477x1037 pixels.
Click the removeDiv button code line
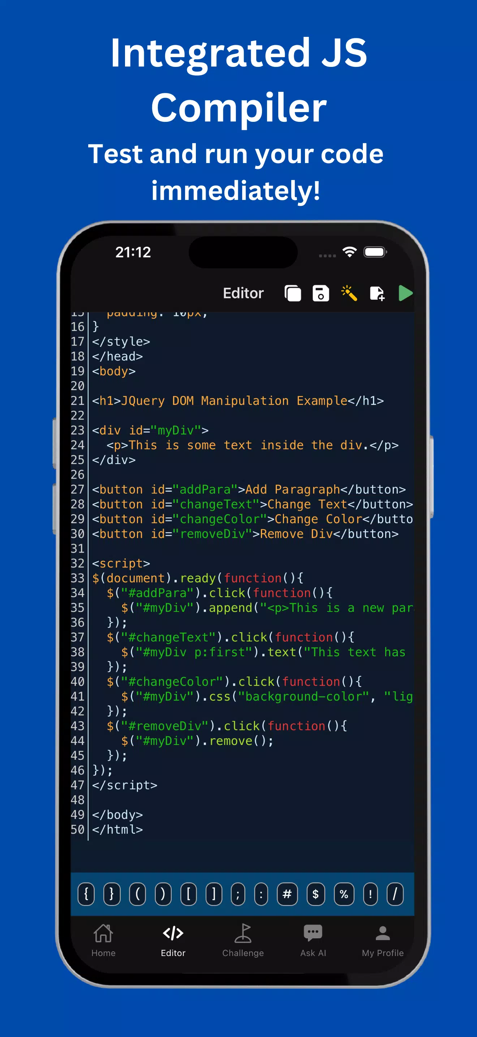pos(245,534)
